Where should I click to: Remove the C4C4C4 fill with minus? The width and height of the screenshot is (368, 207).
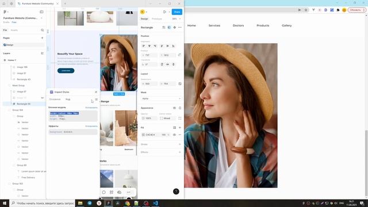coord(180,135)
